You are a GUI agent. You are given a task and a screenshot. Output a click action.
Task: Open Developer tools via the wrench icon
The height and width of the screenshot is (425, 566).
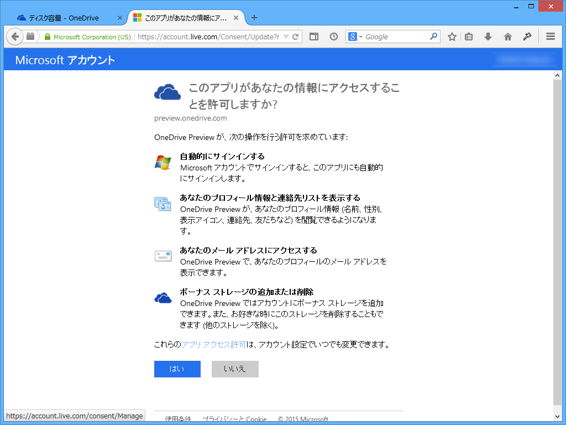tap(527, 36)
